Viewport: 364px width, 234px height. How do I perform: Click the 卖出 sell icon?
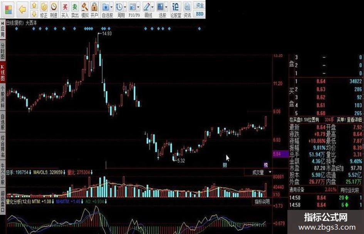pyautogui.click(x=74, y=7)
